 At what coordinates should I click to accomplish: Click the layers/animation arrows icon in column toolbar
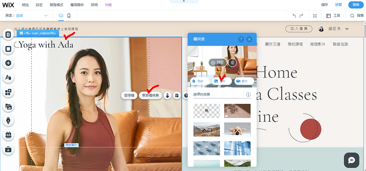coord(168,96)
